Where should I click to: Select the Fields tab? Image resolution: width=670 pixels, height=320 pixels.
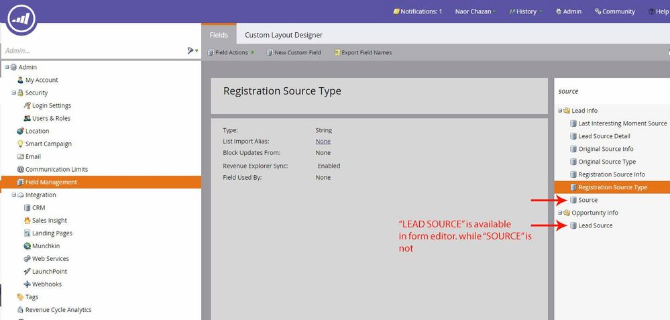[x=219, y=35]
